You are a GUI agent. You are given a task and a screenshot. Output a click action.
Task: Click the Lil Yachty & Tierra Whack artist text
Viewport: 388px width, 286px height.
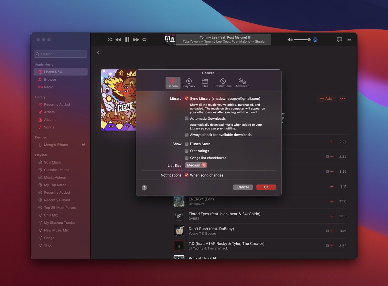(x=208, y=249)
